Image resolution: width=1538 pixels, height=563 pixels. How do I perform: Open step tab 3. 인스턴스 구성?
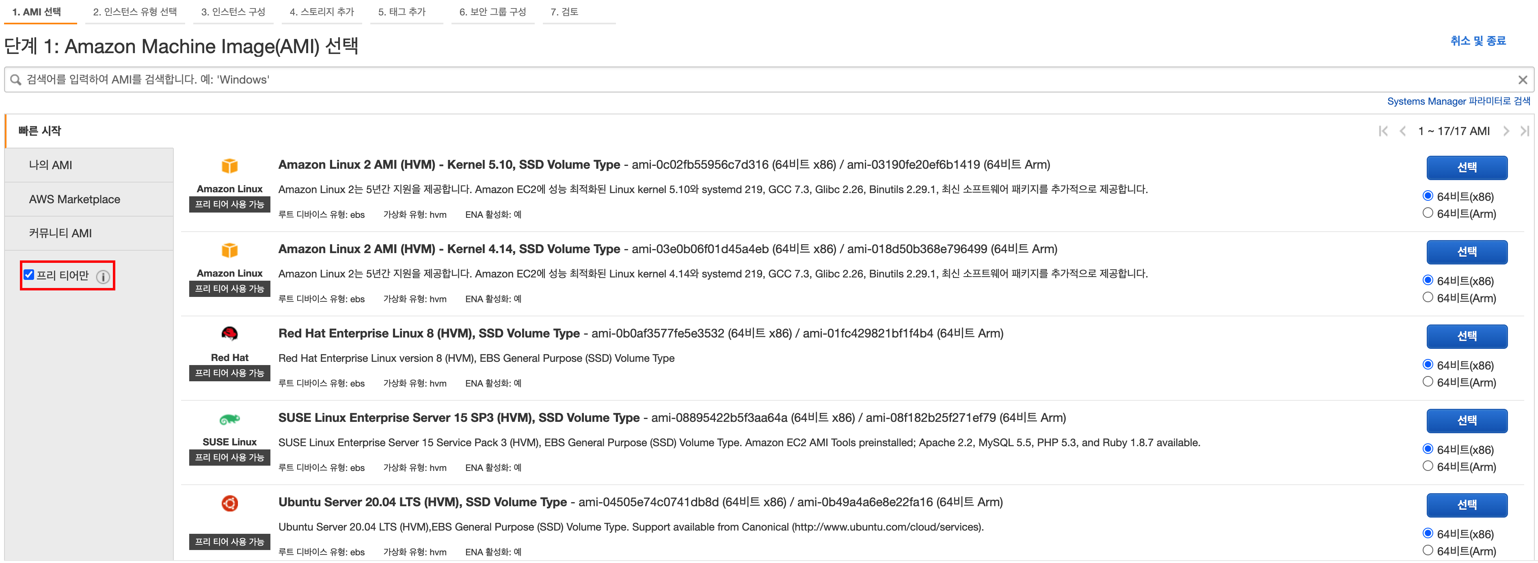233,12
